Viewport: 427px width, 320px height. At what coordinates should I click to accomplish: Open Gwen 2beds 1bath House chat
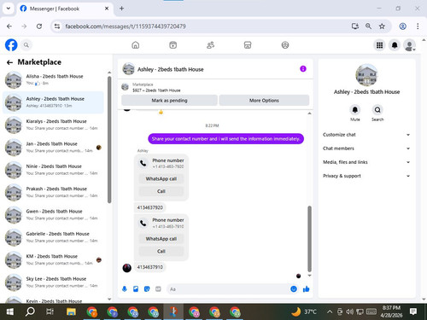pos(53,215)
